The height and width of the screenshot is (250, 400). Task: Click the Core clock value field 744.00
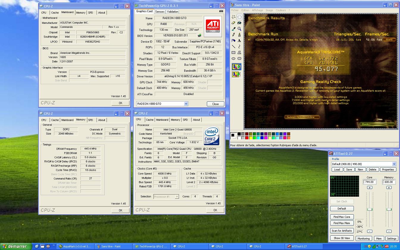369,182
